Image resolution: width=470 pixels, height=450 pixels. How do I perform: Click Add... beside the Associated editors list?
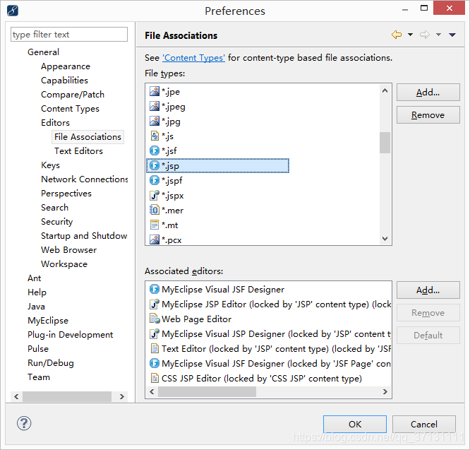428,290
